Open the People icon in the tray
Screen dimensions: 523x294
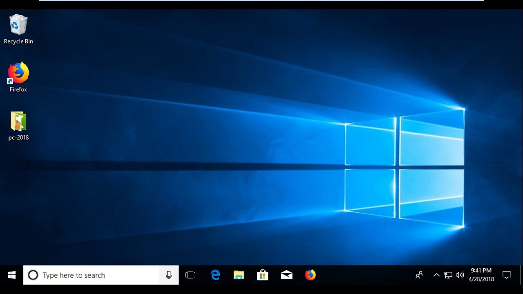(419, 275)
